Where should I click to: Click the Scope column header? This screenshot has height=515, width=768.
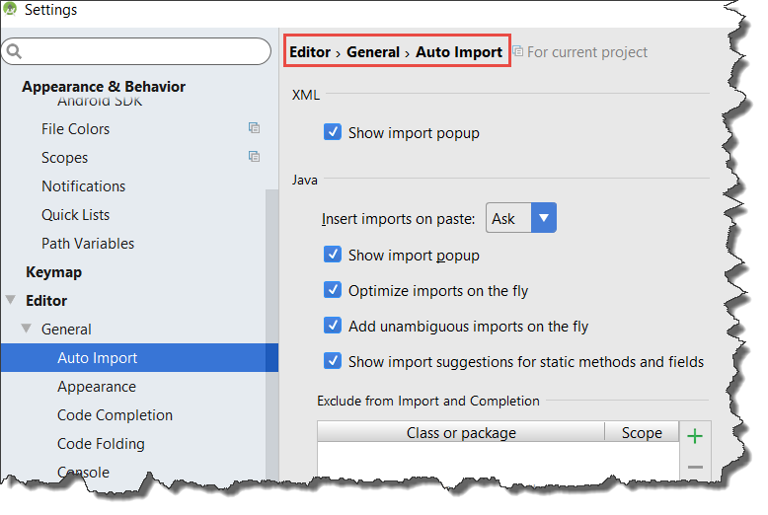[642, 432]
